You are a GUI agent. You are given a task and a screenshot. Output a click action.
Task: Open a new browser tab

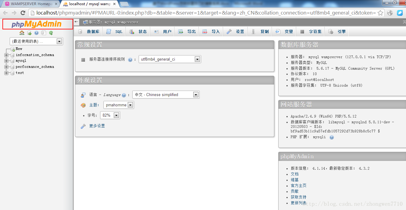click(x=124, y=4)
